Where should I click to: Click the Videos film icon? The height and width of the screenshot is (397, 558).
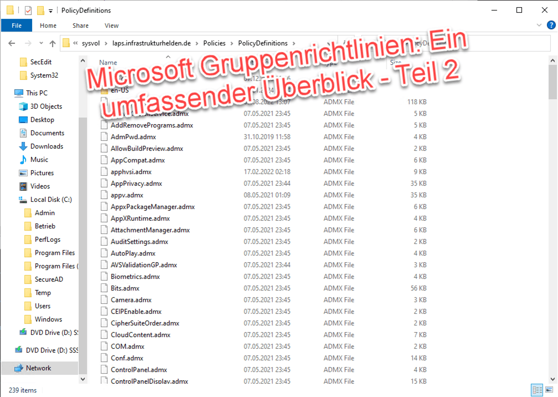23,186
